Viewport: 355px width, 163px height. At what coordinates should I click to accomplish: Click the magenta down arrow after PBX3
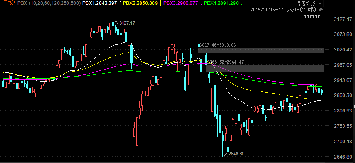(201, 3)
